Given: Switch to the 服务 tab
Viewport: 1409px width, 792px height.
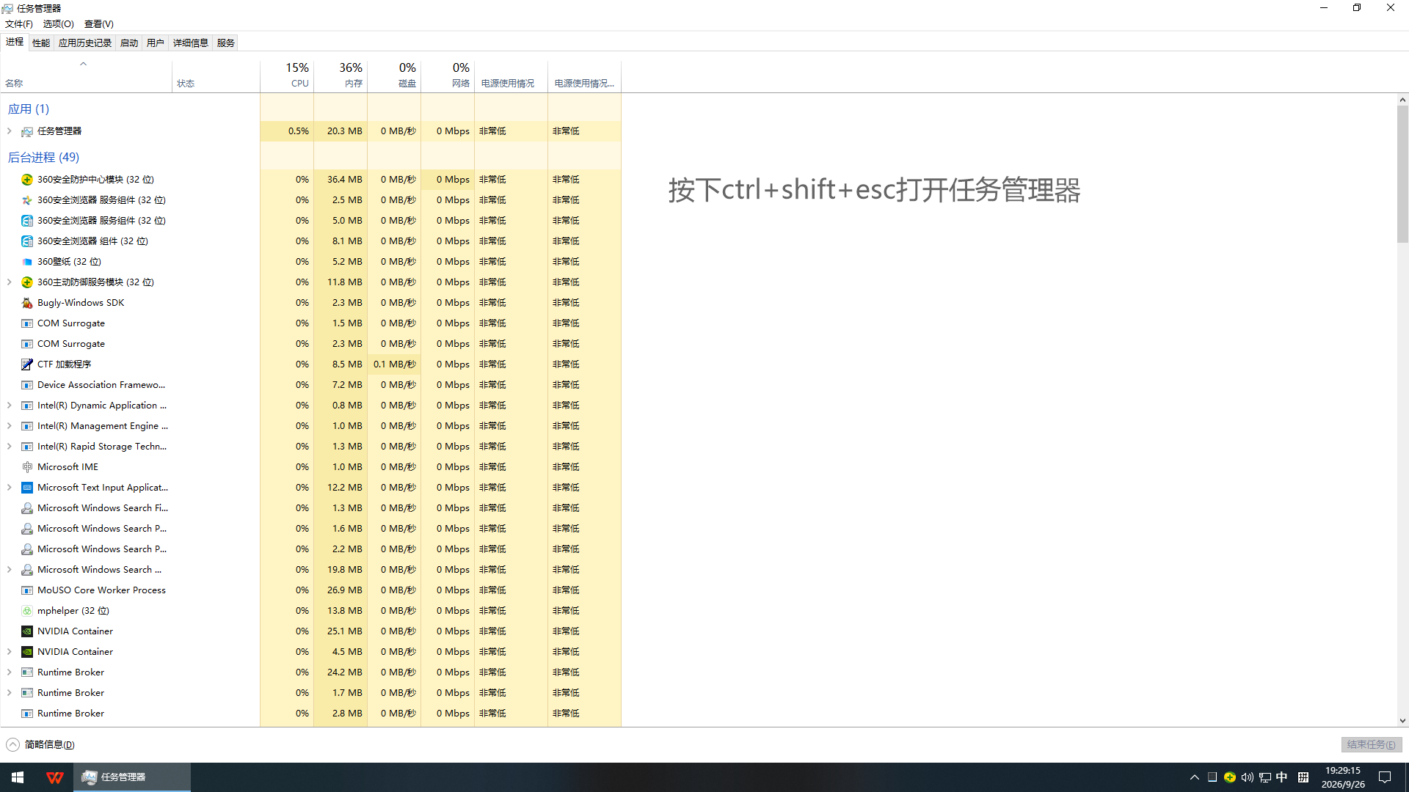Looking at the screenshot, I should click(226, 43).
